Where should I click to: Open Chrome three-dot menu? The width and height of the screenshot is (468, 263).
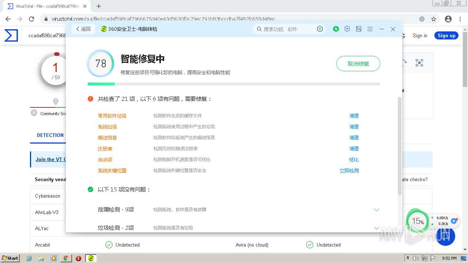click(x=460, y=19)
